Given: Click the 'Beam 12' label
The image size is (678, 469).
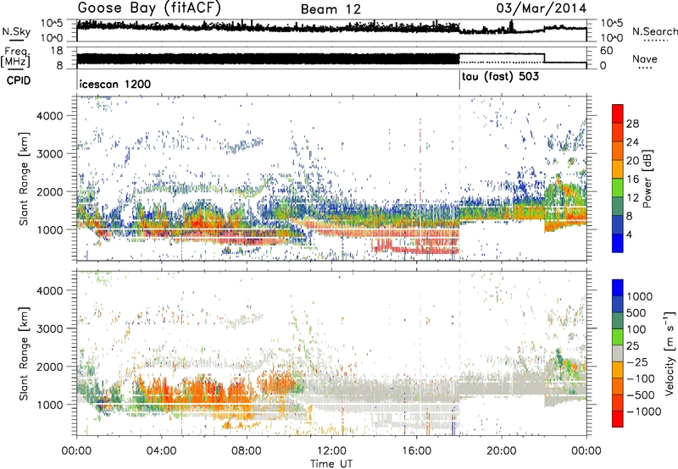Looking at the screenshot, I should click(x=331, y=9).
